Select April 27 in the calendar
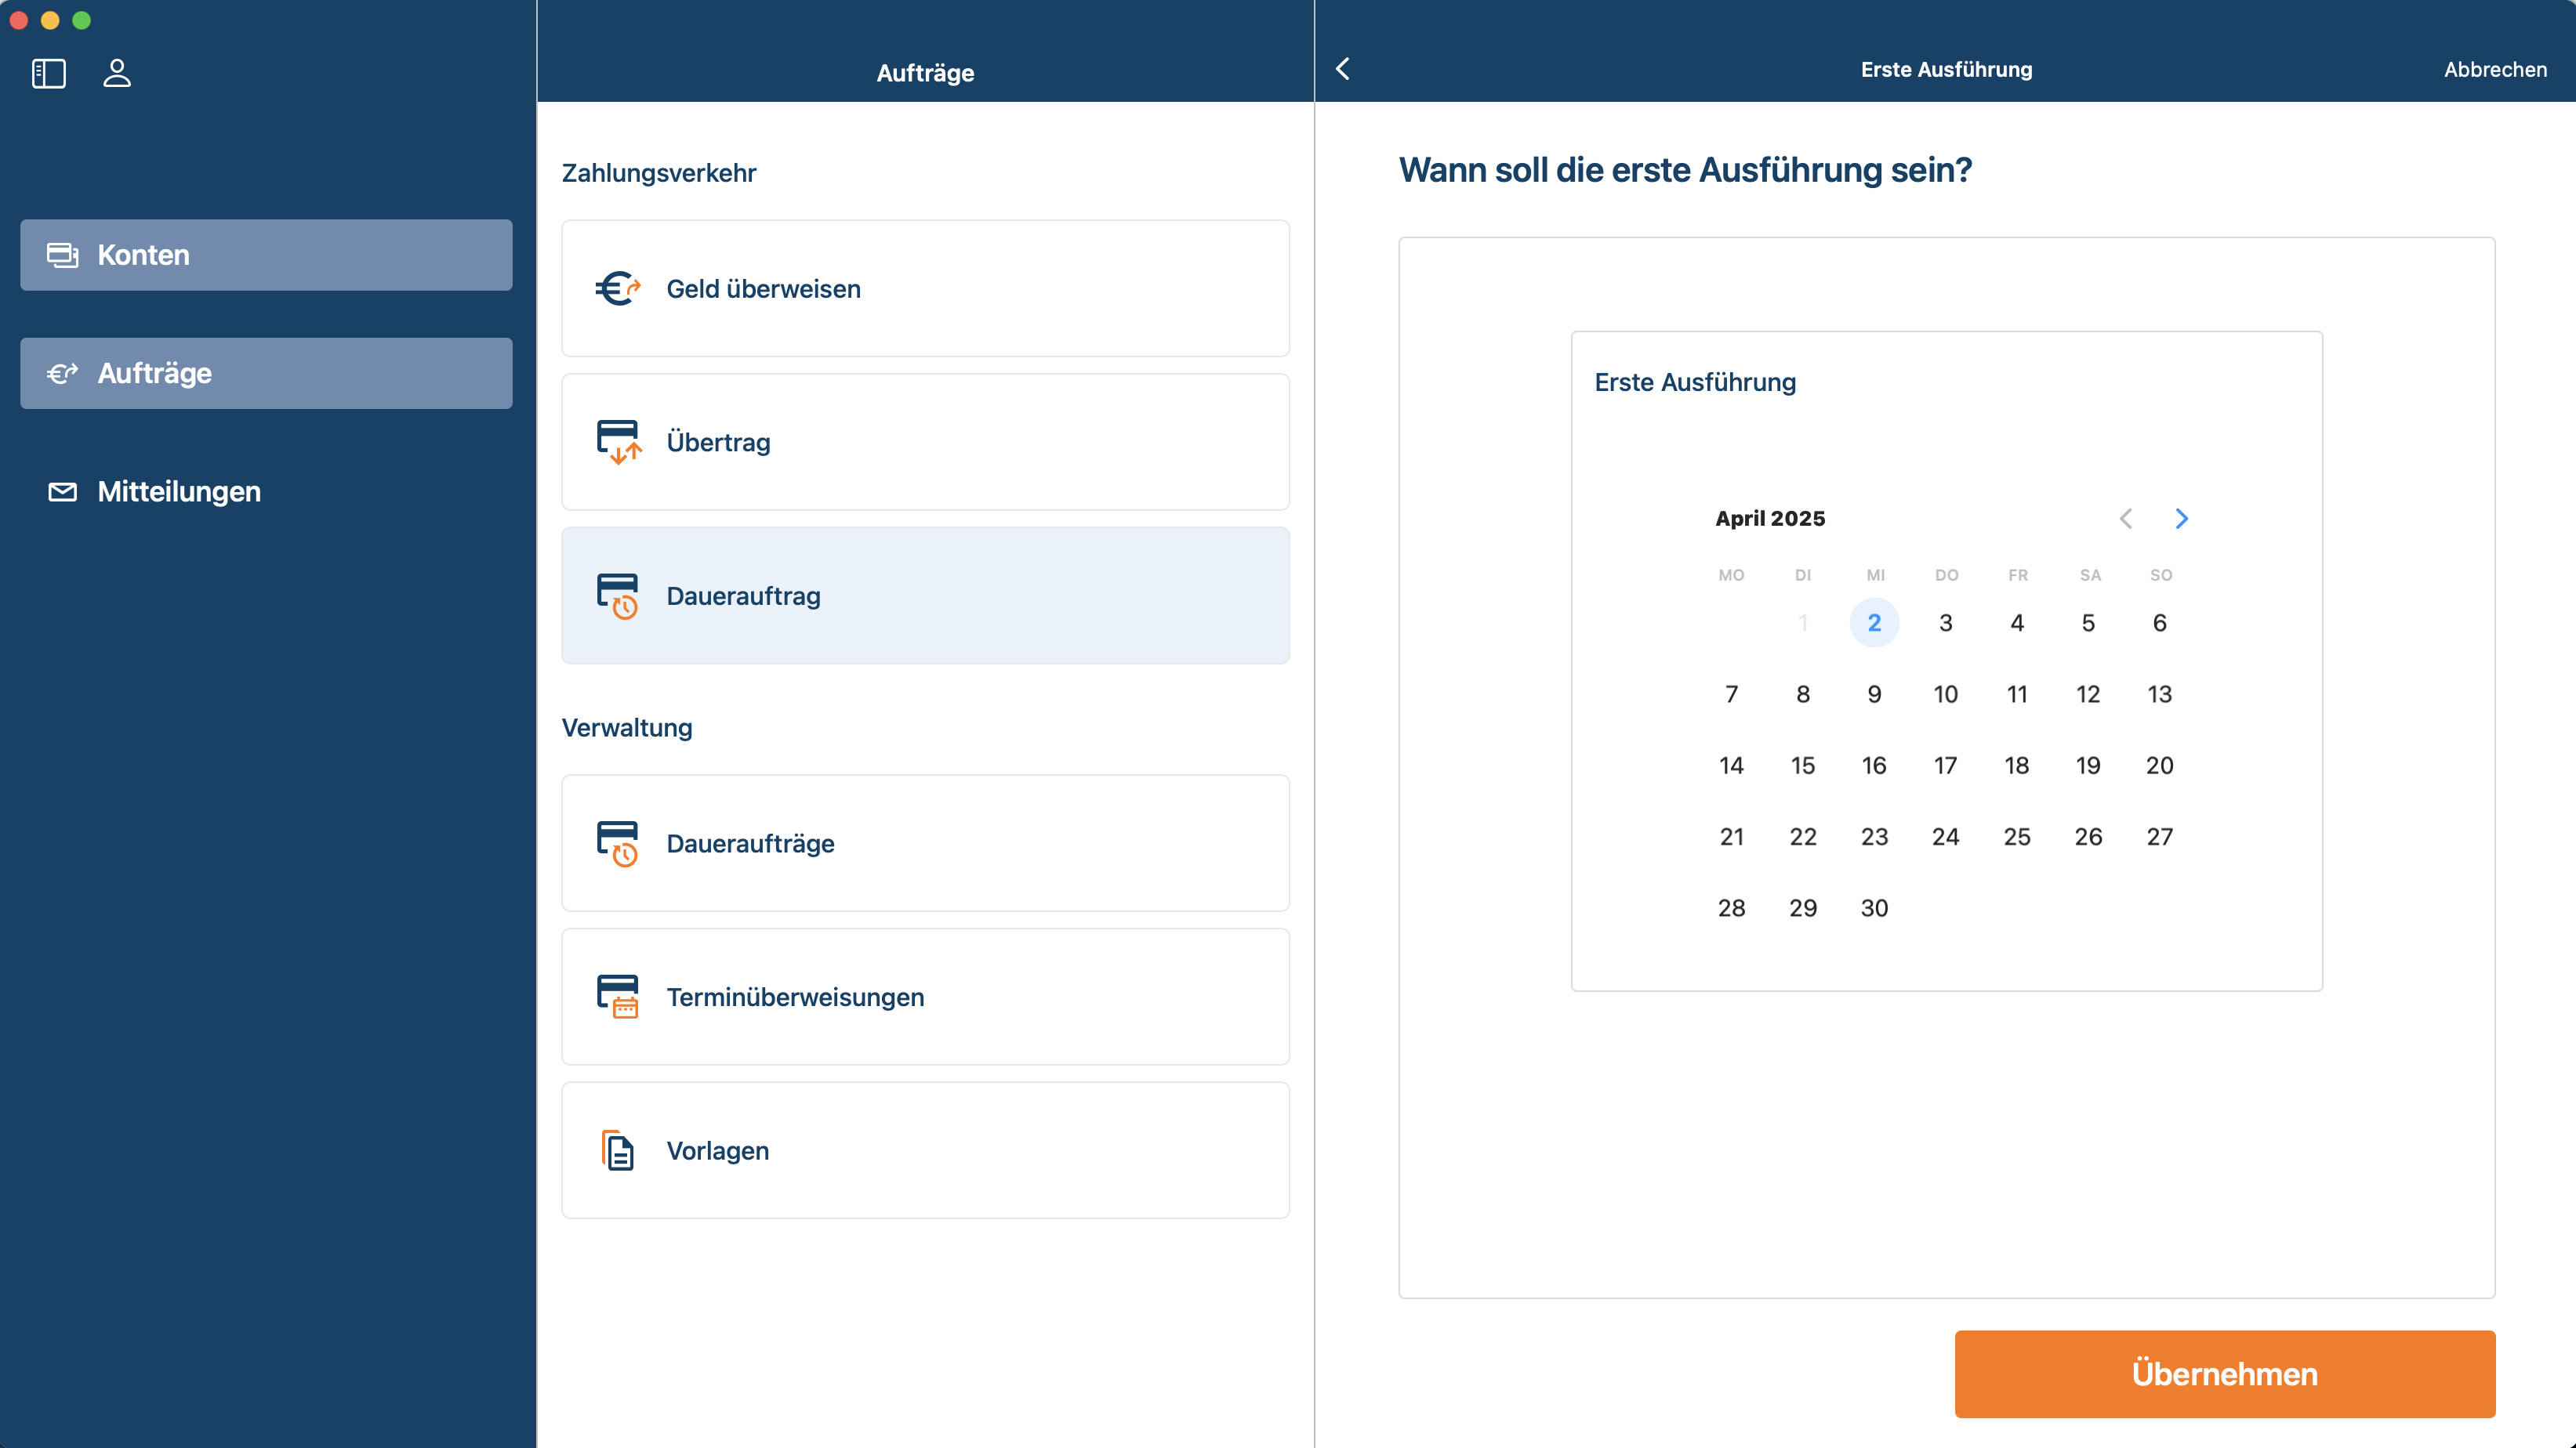 click(2160, 836)
